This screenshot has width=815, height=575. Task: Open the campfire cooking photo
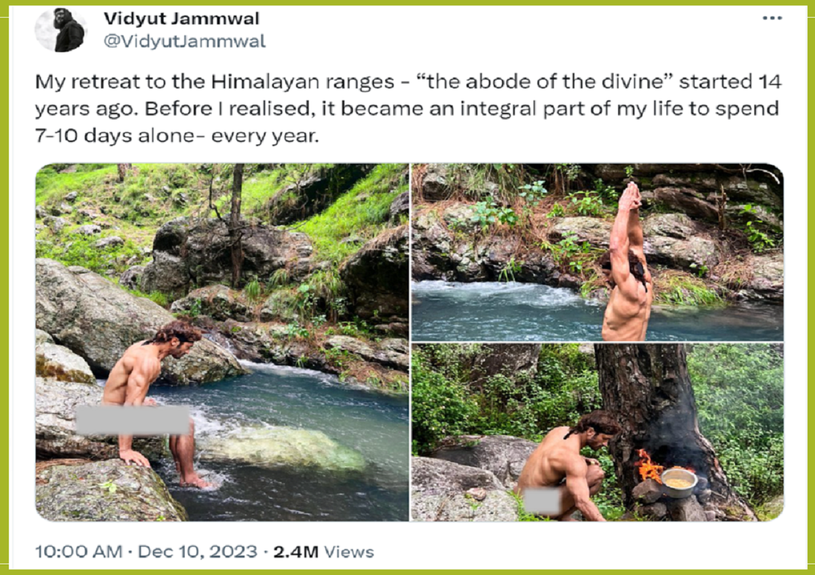[x=598, y=432]
